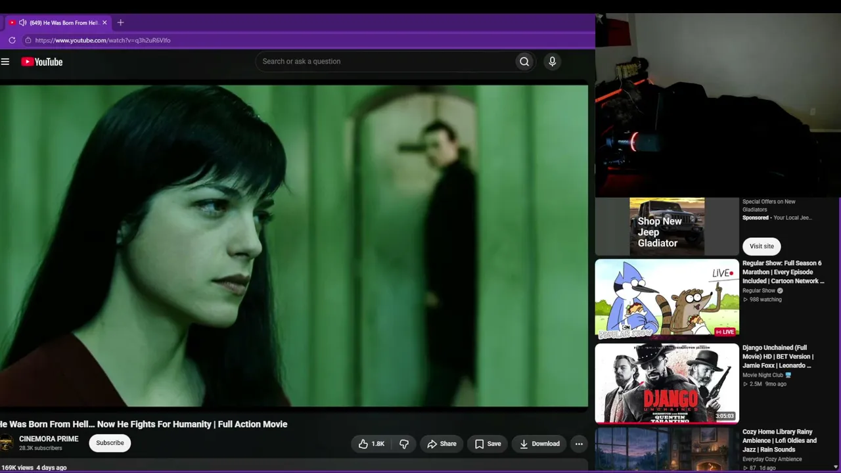This screenshot has width=841, height=473.
Task: View site information icon beside URL
Action: [x=28, y=40]
